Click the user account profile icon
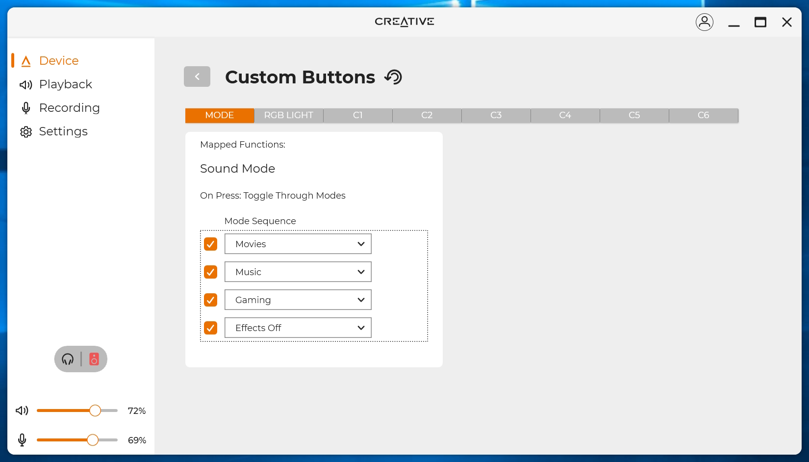This screenshot has width=809, height=462. point(704,22)
